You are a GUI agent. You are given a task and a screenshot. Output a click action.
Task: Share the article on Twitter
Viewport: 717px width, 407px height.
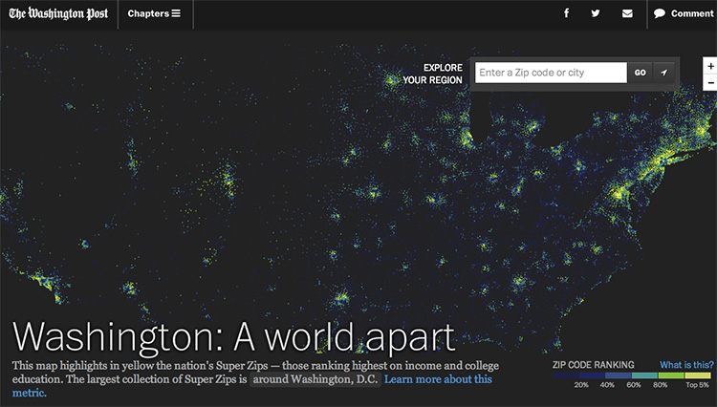(596, 13)
